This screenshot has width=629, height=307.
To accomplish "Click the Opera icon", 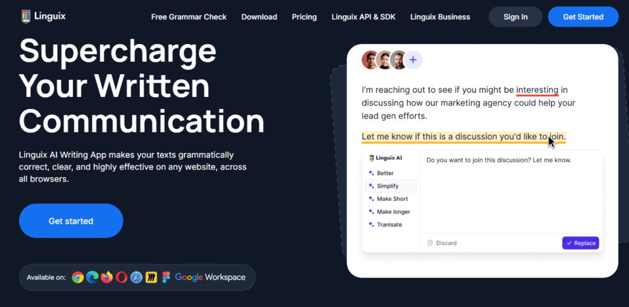I will pos(122,277).
